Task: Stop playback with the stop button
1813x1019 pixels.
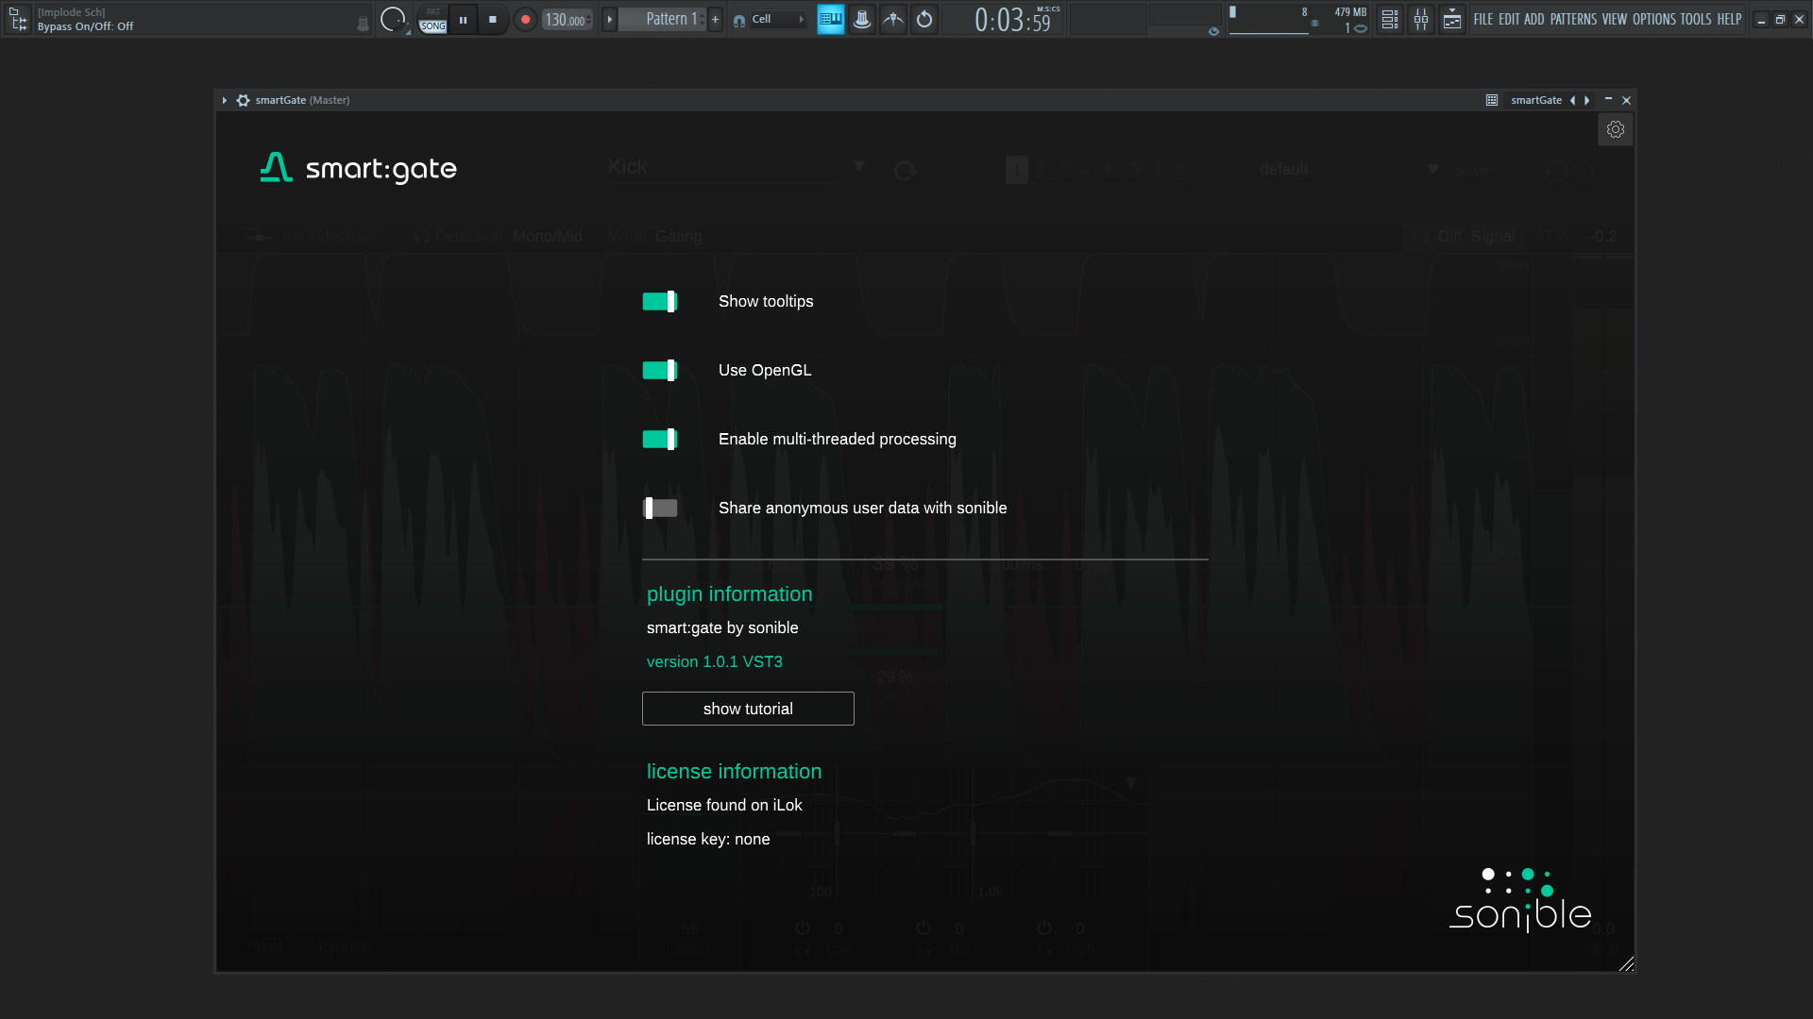Action: 493,19
